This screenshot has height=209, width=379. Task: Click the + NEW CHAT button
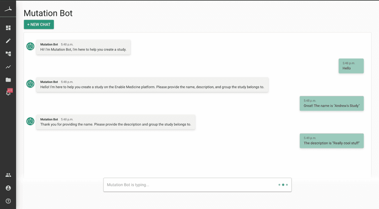tap(38, 24)
